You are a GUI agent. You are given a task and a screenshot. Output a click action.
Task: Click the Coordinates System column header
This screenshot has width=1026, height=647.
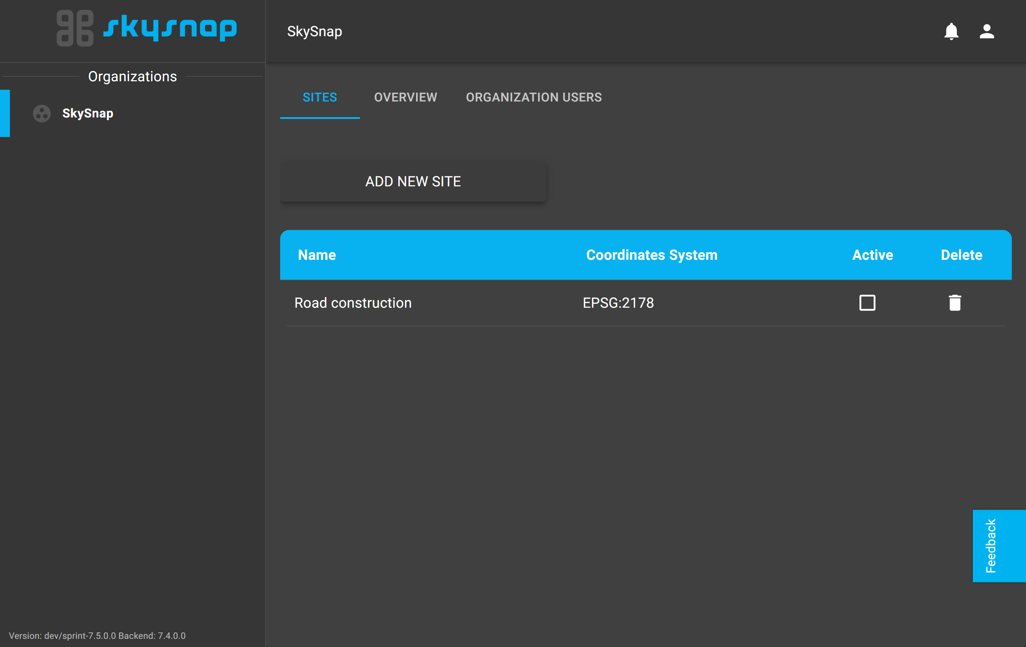[x=651, y=255]
